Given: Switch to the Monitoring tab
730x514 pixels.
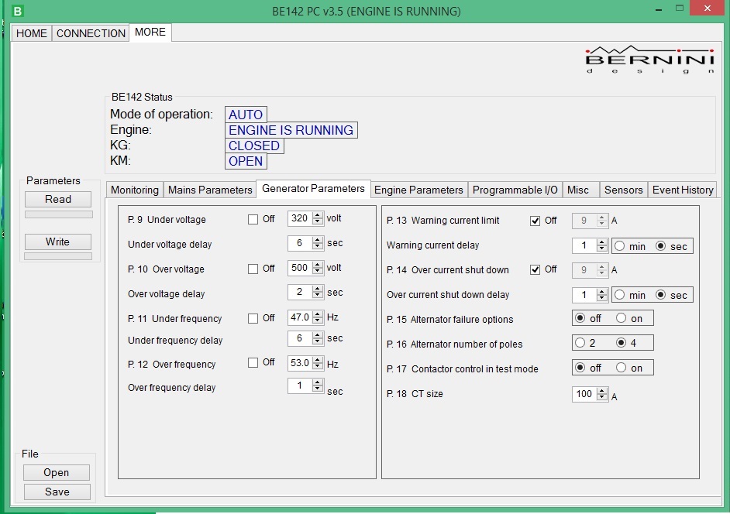Looking at the screenshot, I should [x=135, y=190].
